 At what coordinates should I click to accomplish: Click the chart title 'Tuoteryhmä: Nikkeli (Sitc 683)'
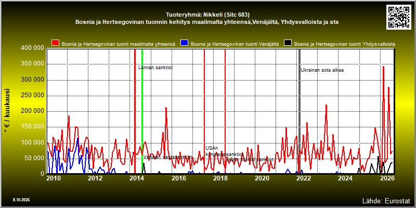tap(207, 15)
